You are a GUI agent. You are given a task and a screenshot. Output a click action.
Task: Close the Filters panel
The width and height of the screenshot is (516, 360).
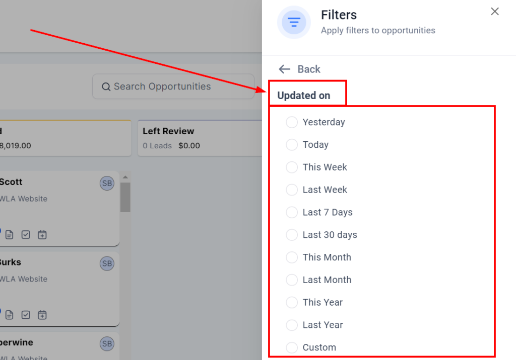tap(495, 12)
